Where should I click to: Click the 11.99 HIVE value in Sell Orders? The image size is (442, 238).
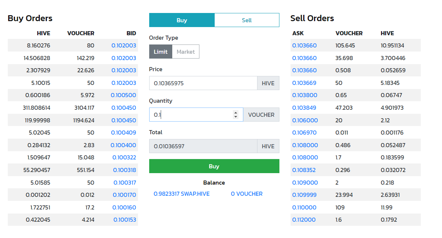[x=386, y=207]
